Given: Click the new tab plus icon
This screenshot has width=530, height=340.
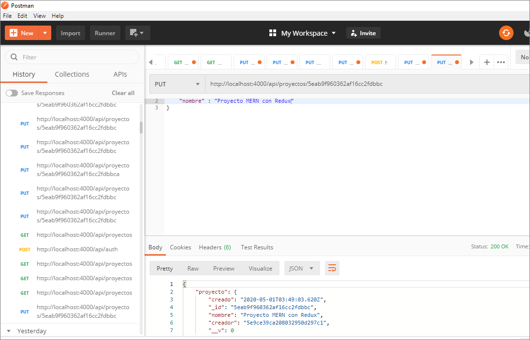Looking at the screenshot, I should 487,62.
